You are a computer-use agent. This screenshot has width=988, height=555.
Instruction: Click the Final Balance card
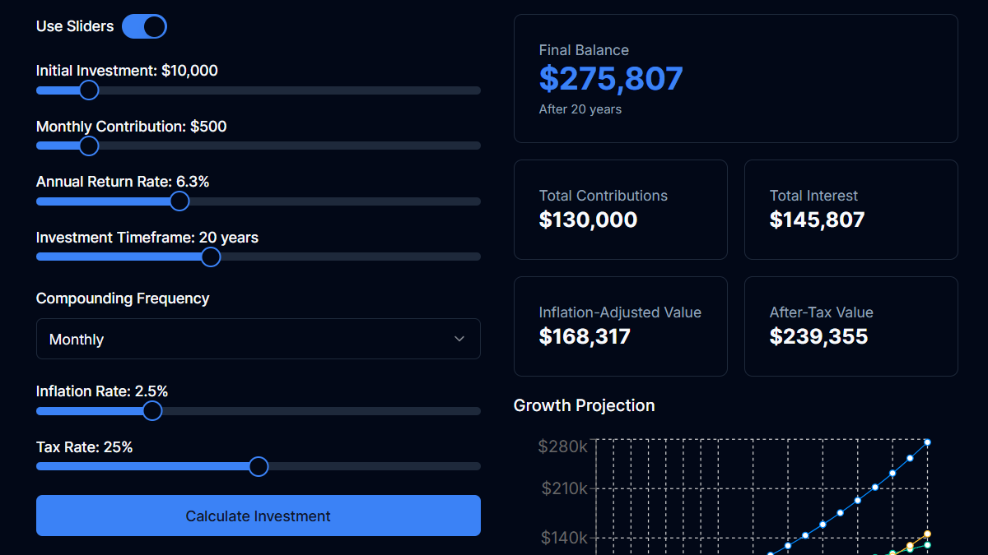[735, 78]
